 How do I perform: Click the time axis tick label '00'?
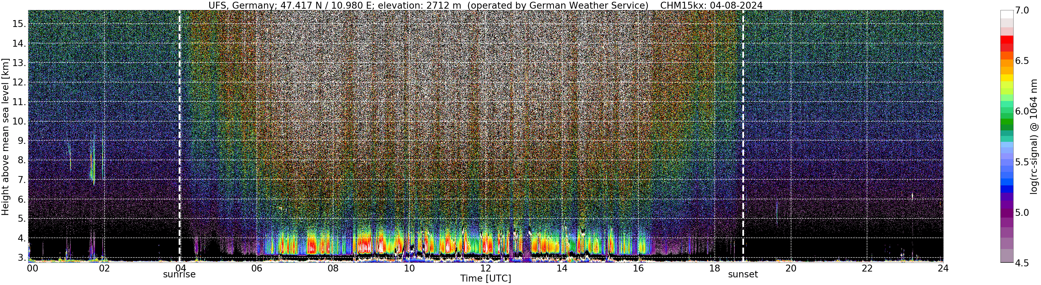[32, 268]
